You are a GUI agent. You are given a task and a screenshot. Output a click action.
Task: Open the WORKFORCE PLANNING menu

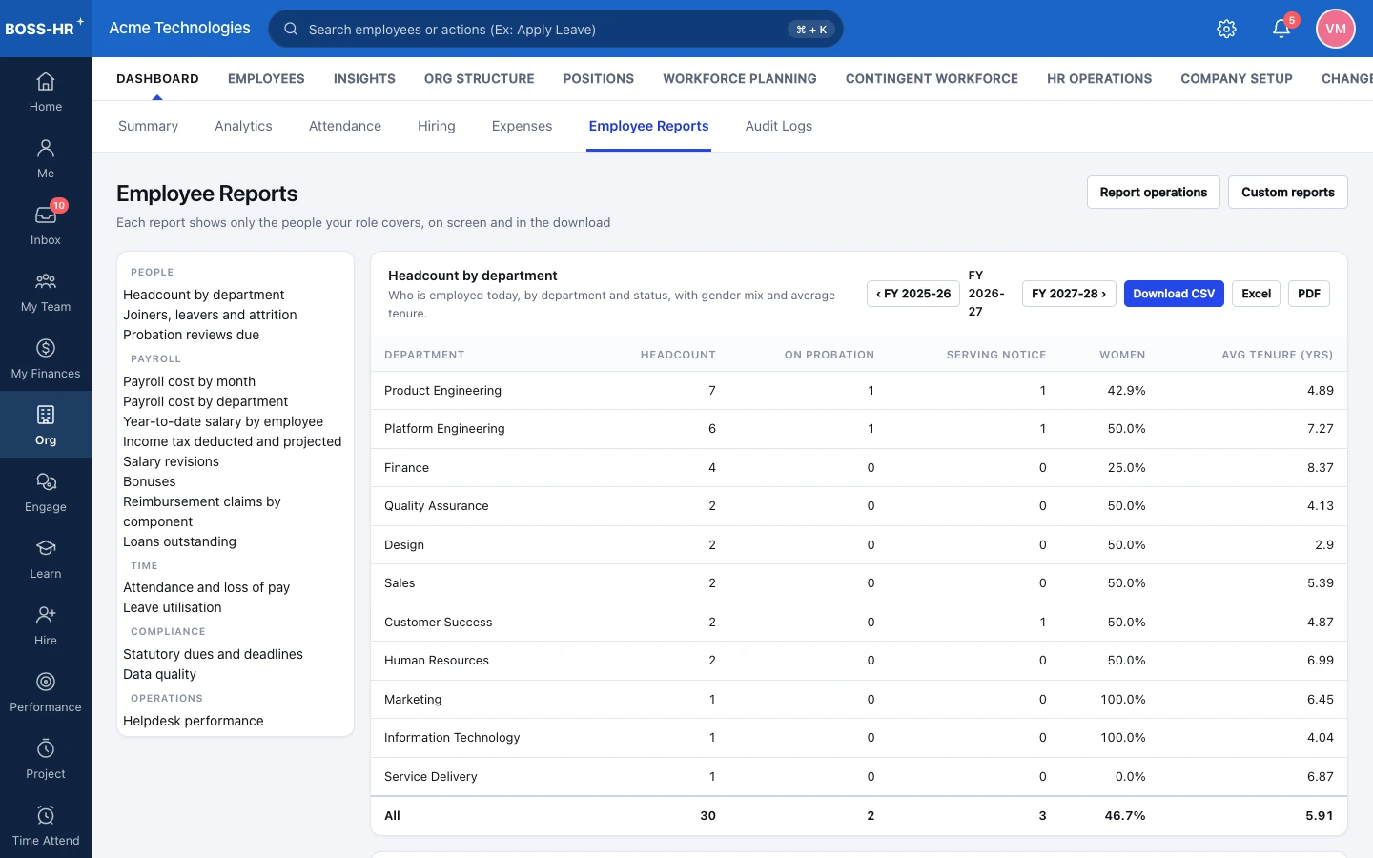(740, 79)
